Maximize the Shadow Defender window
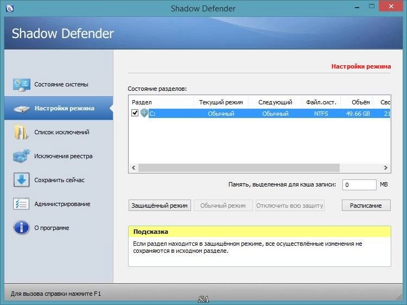This screenshot has width=407, height=305. coord(372,7)
